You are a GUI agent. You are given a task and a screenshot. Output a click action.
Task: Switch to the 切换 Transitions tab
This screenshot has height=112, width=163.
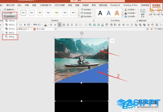tap(27, 5)
